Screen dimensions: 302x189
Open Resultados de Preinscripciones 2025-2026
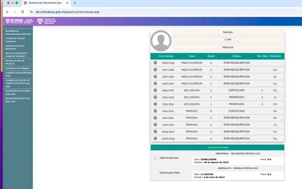coord(18,33)
